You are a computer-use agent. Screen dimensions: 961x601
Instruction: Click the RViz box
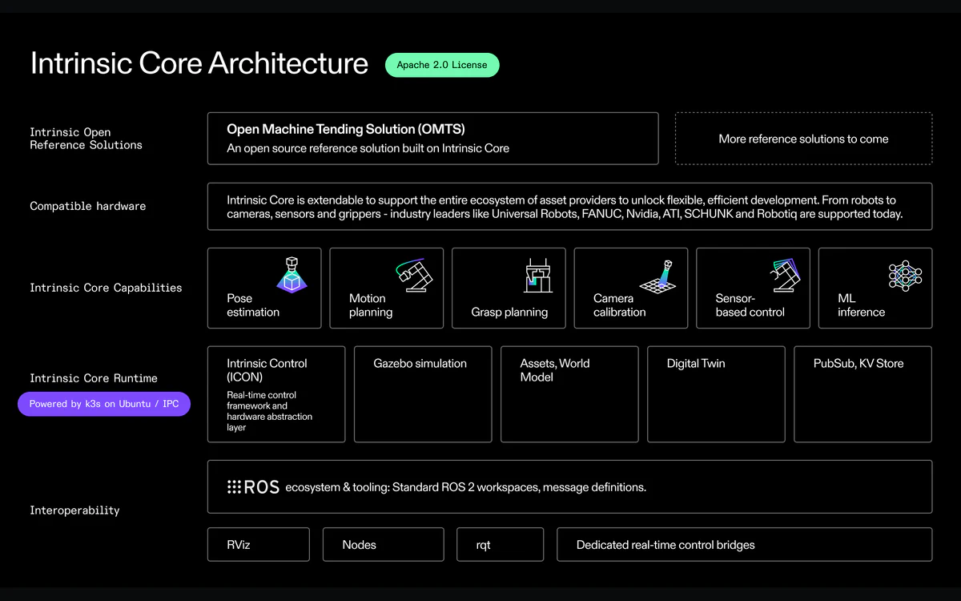point(258,544)
